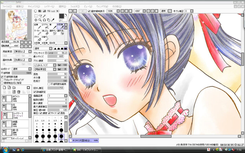Choose the 消しゴム eraser tool
This screenshot has width=245, height=153.
(45, 32)
